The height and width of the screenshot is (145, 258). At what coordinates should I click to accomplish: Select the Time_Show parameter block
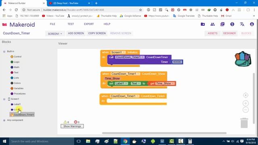pos(112,79)
